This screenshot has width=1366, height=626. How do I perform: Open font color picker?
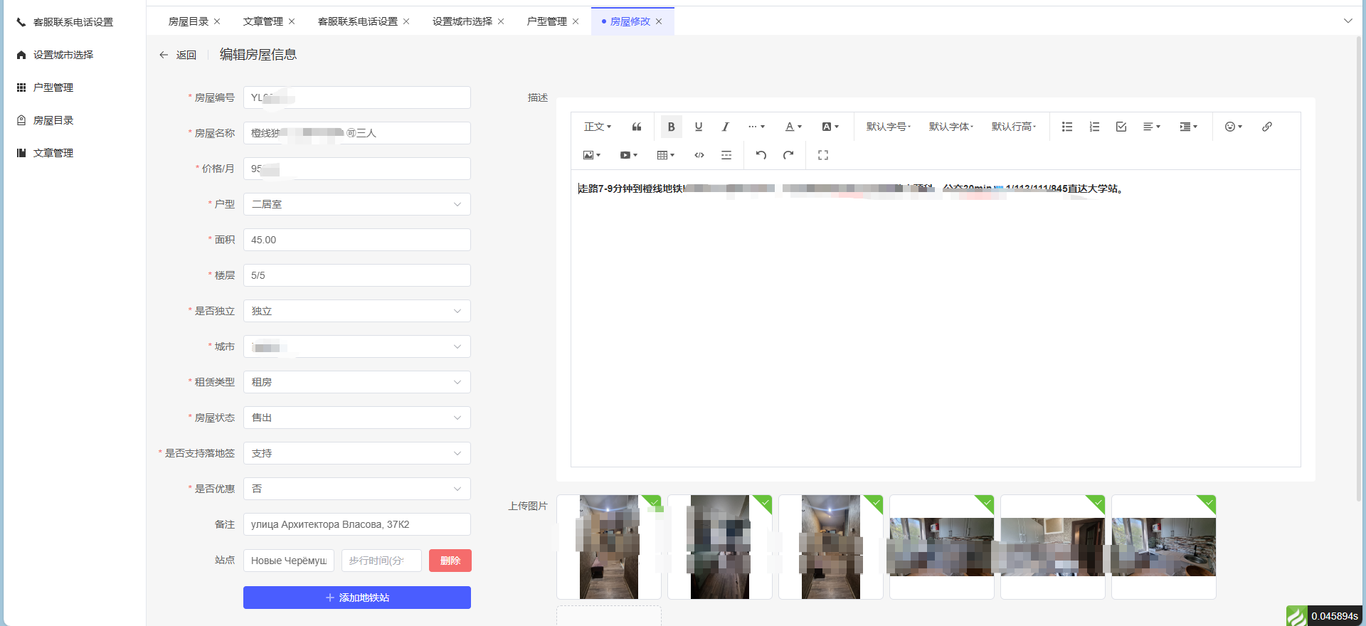[793, 127]
